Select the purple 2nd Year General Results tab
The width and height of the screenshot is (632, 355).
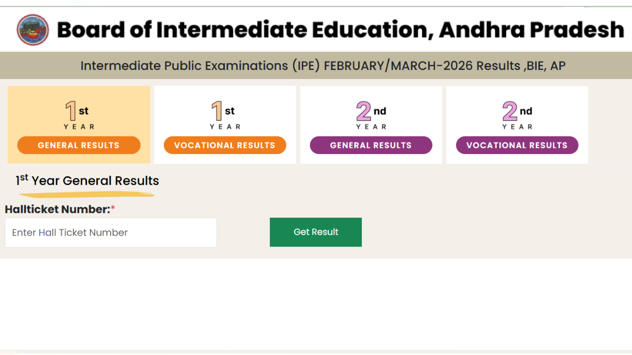coord(371,145)
